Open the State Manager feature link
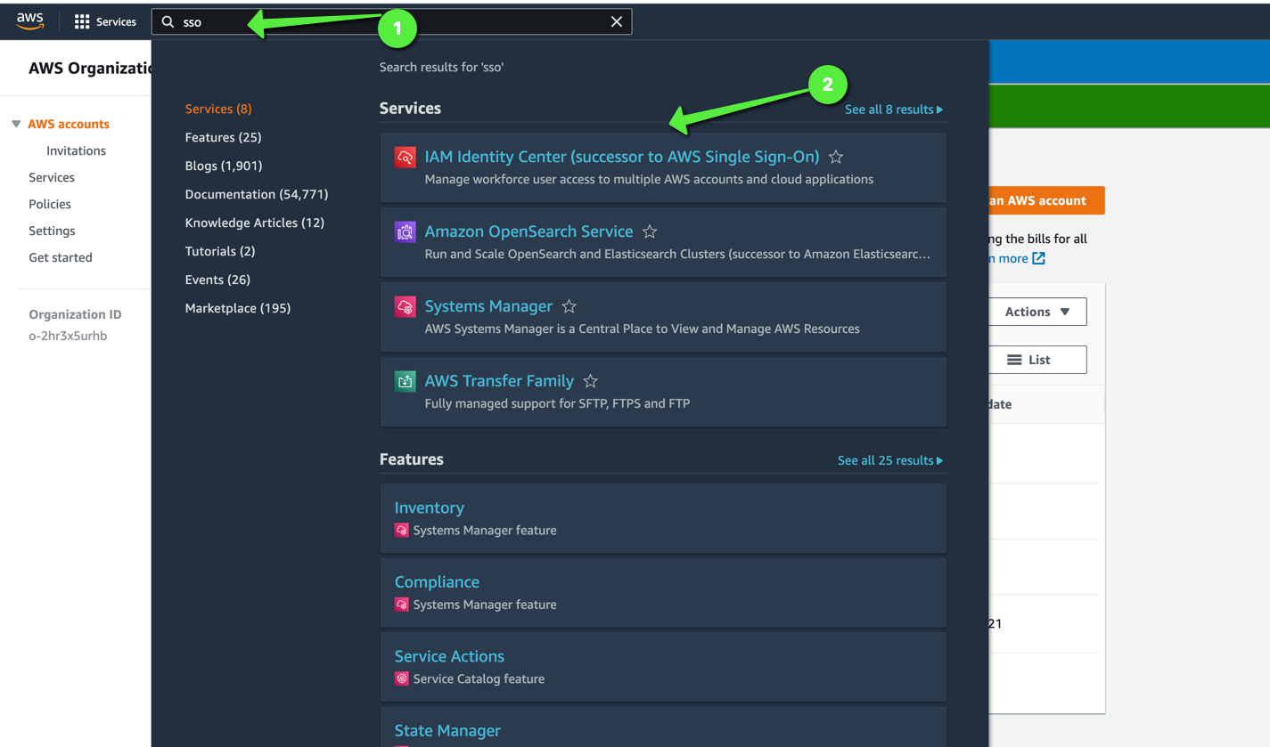Image resolution: width=1270 pixels, height=747 pixels. click(x=447, y=731)
